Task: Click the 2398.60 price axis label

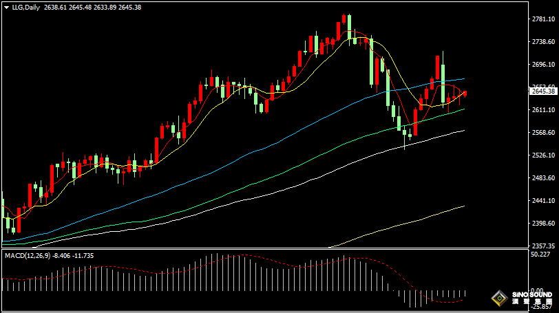Action: coord(543,224)
